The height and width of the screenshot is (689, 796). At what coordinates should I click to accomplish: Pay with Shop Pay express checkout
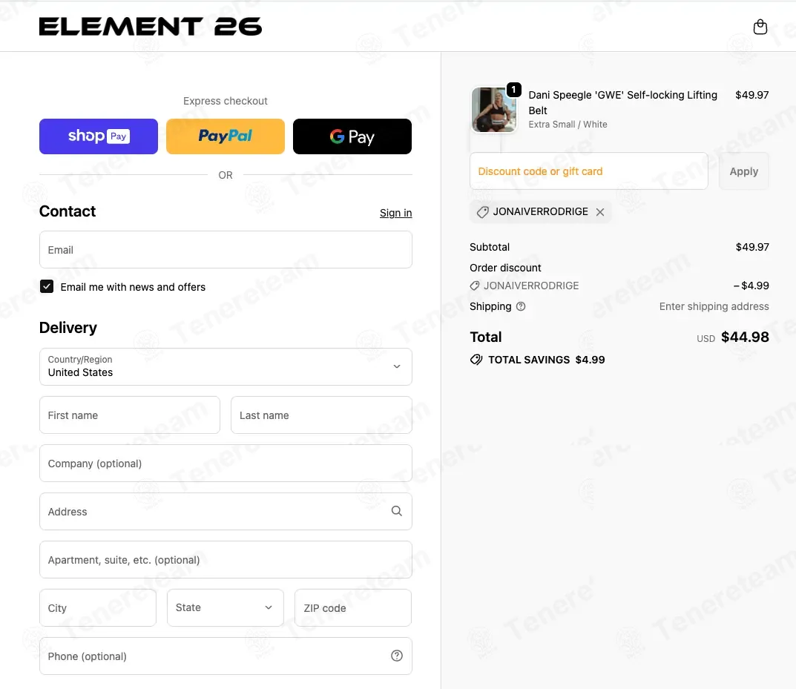(99, 136)
